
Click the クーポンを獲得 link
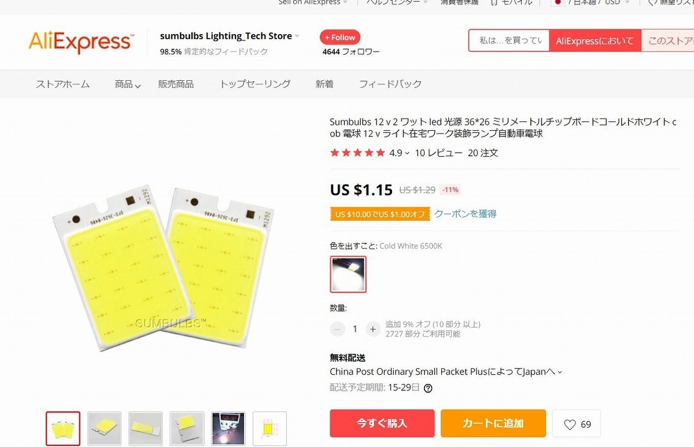(466, 213)
